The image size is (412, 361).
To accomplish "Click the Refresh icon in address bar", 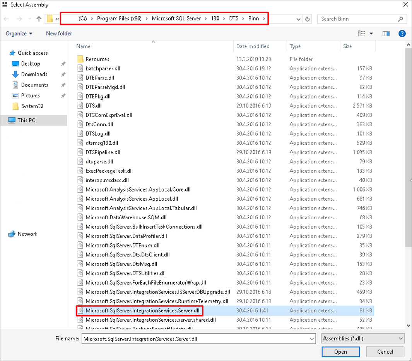I will point(308,19).
